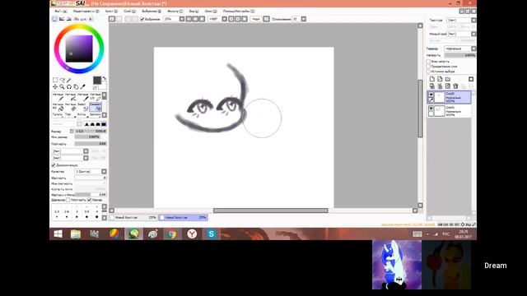This screenshot has width=527, height=296.
Task: Open the Слой layer menu
Action: [x=129, y=12]
